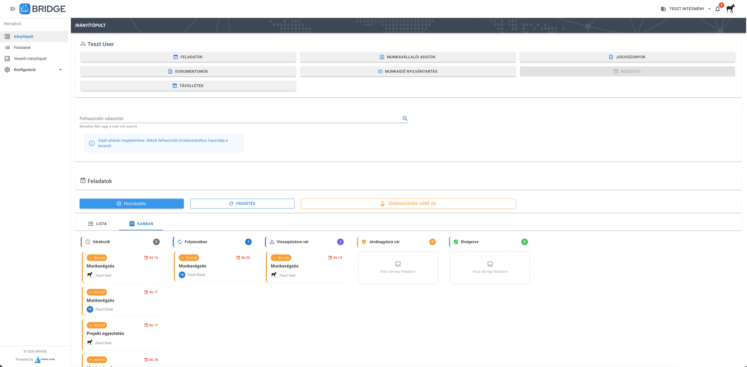This screenshot has height=367, width=747.
Task: Click the Hozzáadás button
Action: (x=132, y=203)
